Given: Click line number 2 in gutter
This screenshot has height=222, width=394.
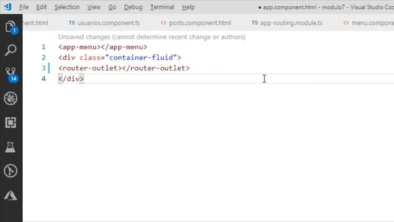Looking at the screenshot, I should (44, 57).
